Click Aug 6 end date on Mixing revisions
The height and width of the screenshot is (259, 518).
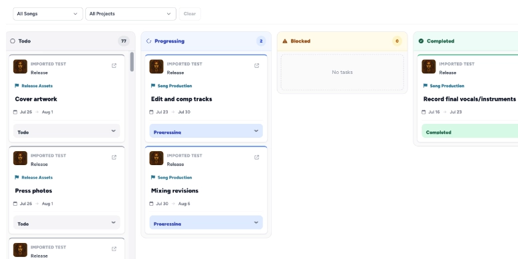[184, 204]
